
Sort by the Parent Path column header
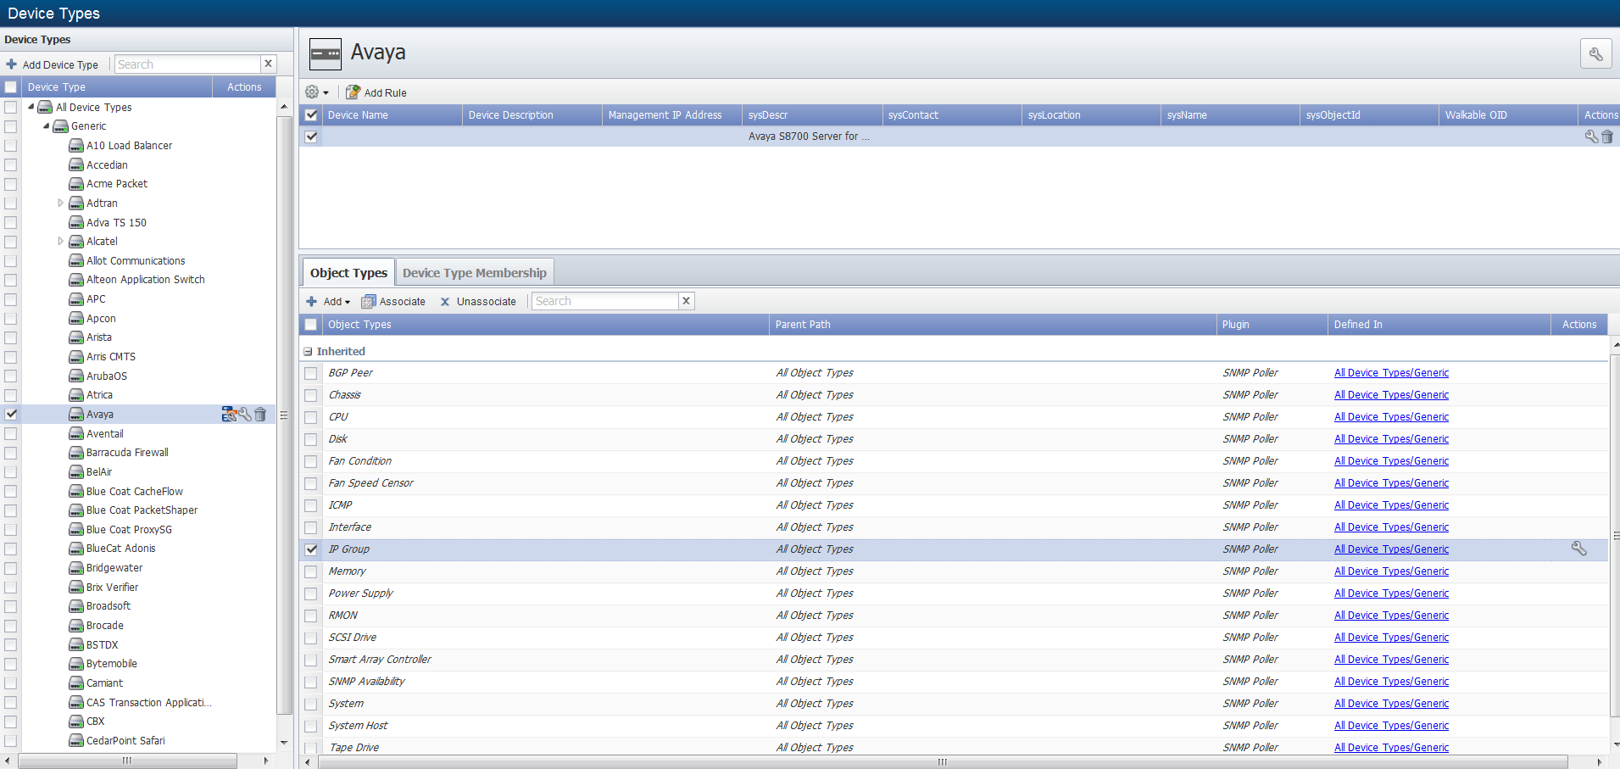(993, 325)
